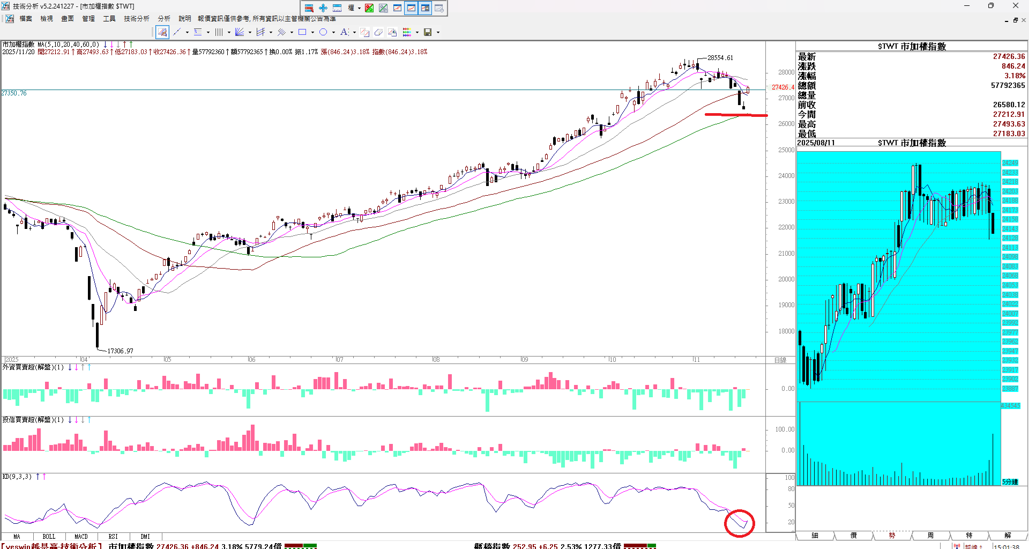Select the trend line drawing tool
This screenshot has width=1029, height=549.
coord(177,32)
